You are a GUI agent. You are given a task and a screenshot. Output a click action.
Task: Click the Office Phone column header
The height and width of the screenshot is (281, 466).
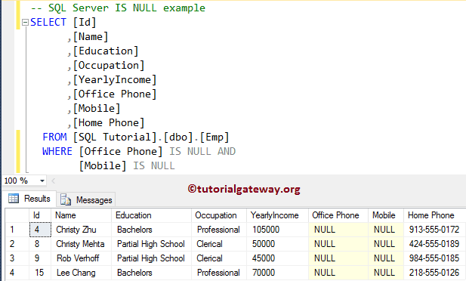click(x=338, y=215)
